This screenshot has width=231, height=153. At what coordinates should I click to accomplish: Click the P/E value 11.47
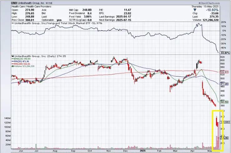(127, 10)
